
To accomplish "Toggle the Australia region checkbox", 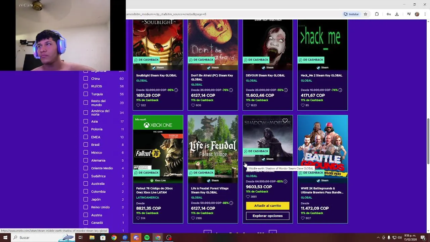I will (x=86, y=184).
